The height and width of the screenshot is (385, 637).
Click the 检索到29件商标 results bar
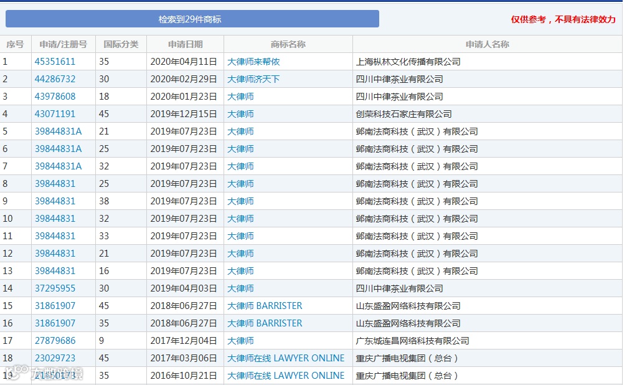192,19
